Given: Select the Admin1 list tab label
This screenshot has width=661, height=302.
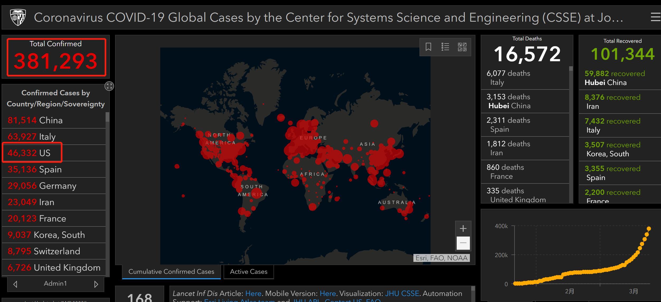Looking at the screenshot, I should coord(55,284).
